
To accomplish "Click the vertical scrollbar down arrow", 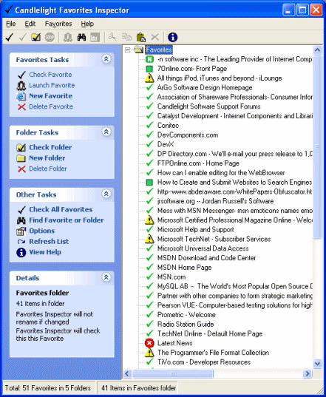I will click(317, 364).
